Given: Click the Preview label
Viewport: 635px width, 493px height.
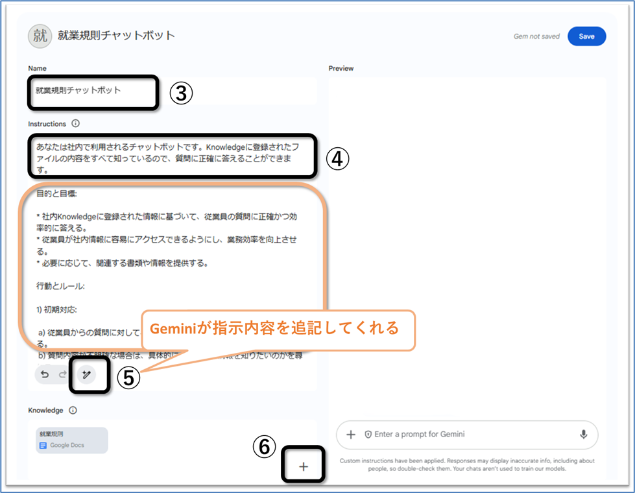Looking at the screenshot, I should [x=341, y=69].
